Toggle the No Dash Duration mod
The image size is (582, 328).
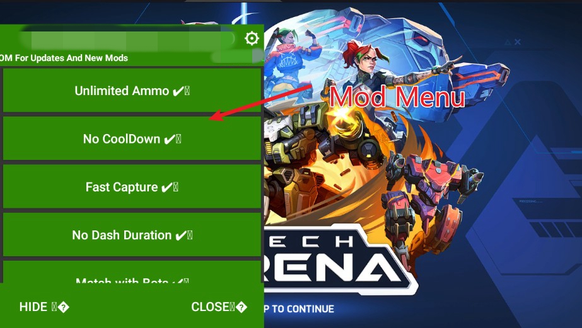[x=132, y=235]
